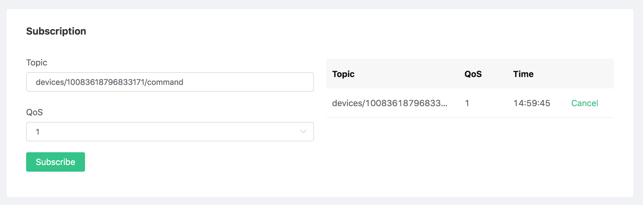Click the device ID number in topic field
The height and width of the screenshot is (205, 643).
[x=105, y=82]
